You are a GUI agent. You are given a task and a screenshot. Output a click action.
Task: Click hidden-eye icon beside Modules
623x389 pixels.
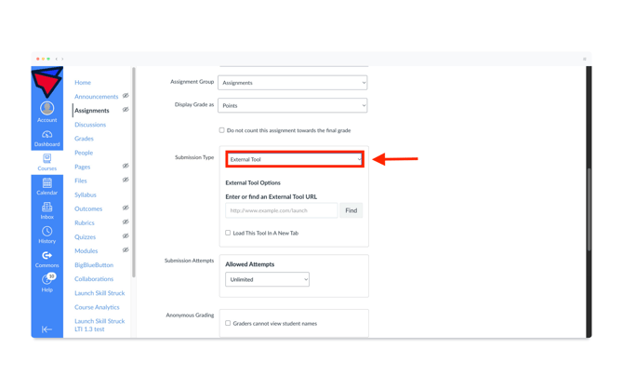126,250
